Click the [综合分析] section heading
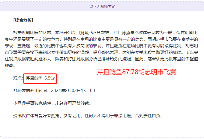This screenshot has width=204, height=139. coord(23,20)
